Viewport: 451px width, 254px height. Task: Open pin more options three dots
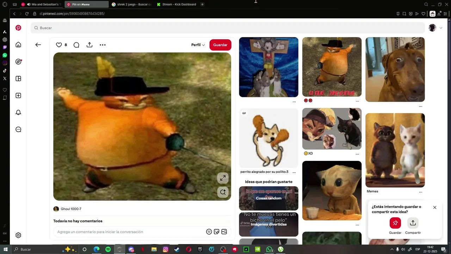(103, 45)
